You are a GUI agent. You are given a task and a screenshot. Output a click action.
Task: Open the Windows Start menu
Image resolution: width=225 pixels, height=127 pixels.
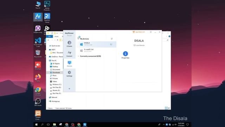(36, 125)
